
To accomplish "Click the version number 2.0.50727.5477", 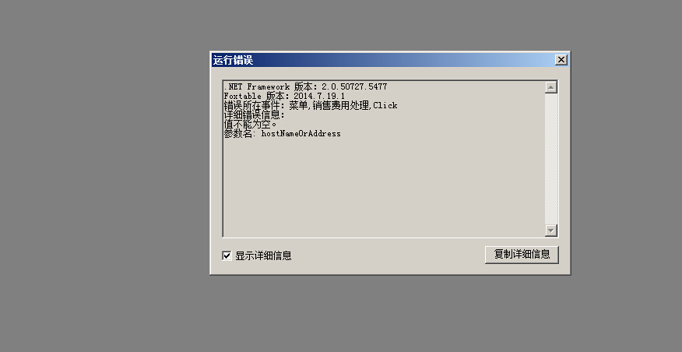I will pos(354,86).
